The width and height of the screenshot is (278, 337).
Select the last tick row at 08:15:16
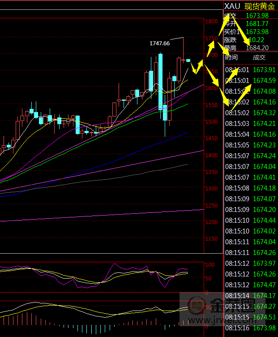click(251, 328)
